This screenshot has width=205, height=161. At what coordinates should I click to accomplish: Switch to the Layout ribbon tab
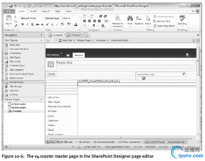pyautogui.click(x=46, y=12)
